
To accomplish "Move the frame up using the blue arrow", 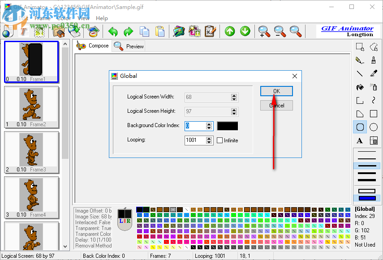I will point(229,31).
